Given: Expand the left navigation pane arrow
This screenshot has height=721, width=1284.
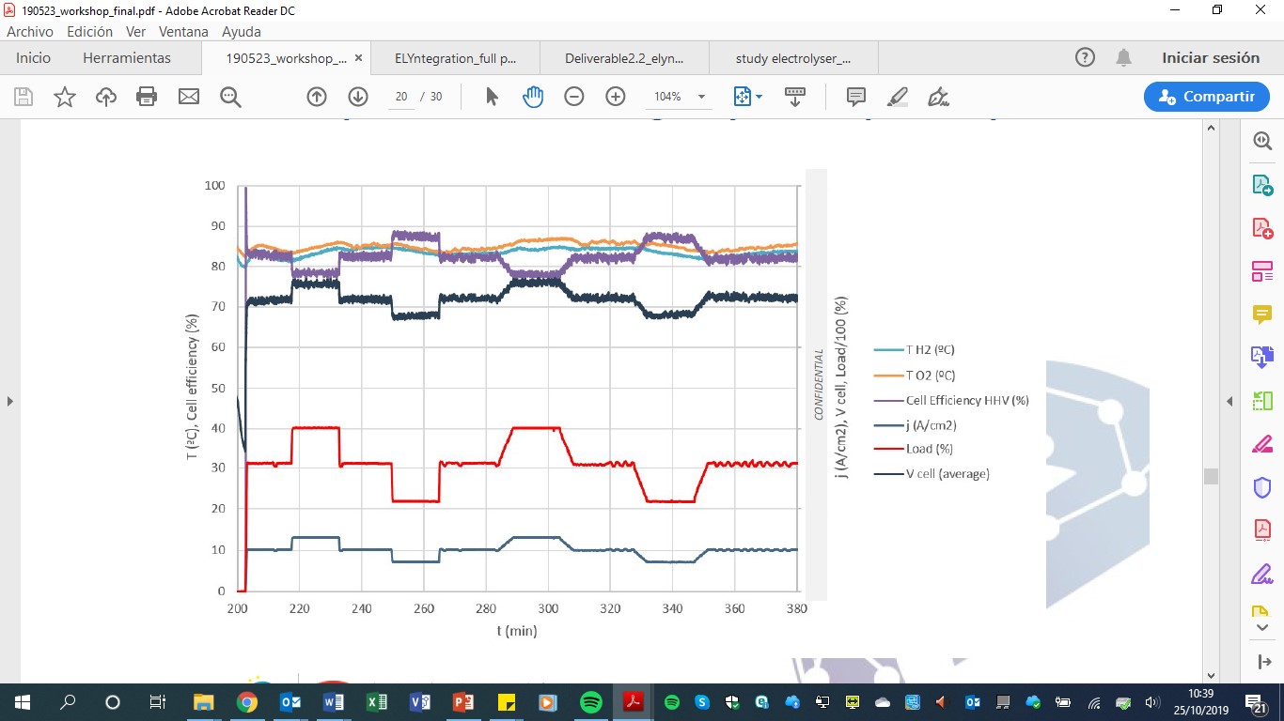Looking at the screenshot, I should [10, 402].
